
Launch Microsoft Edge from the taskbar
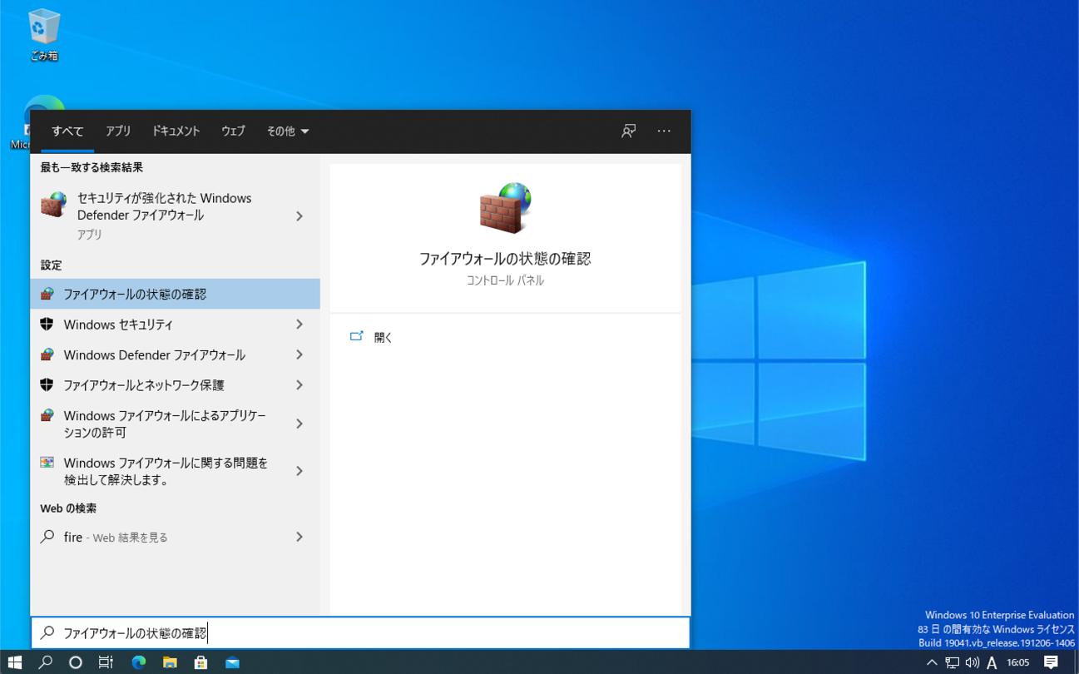(138, 662)
